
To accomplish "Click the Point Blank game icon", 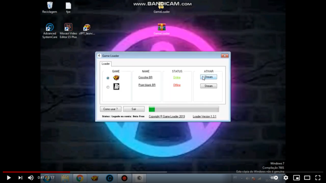I will [x=116, y=86].
